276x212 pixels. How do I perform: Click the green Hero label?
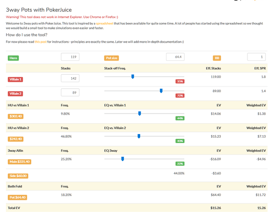tap(13, 58)
